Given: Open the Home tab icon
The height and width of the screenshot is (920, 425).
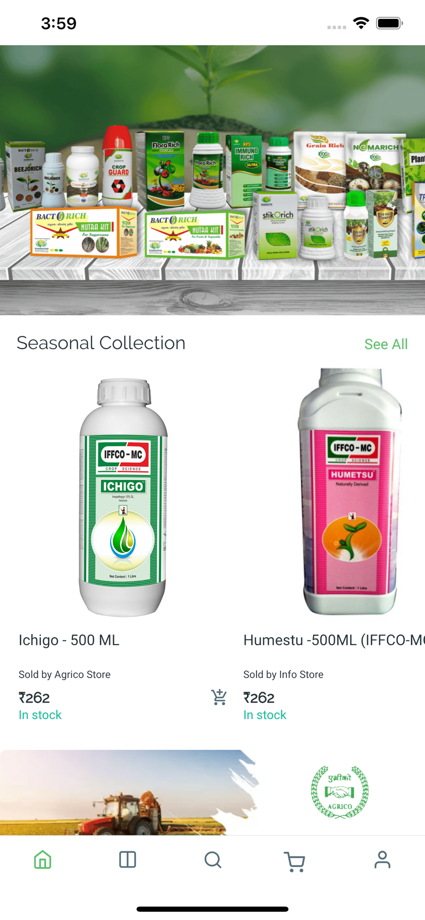Looking at the screenshot, I should pos(43,859).
